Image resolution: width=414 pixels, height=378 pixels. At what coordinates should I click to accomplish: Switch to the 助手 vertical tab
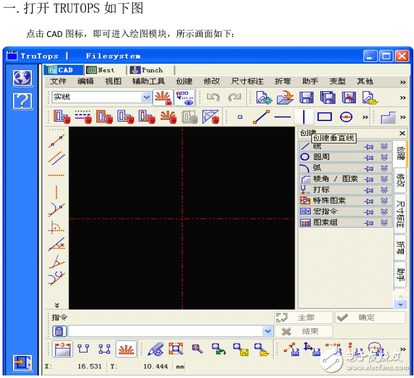tap(401, 275)
